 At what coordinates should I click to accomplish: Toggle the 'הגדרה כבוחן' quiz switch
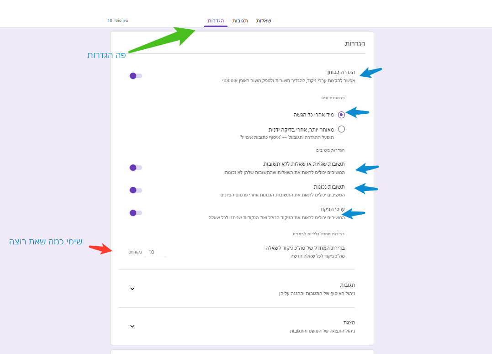coord(136,76)
